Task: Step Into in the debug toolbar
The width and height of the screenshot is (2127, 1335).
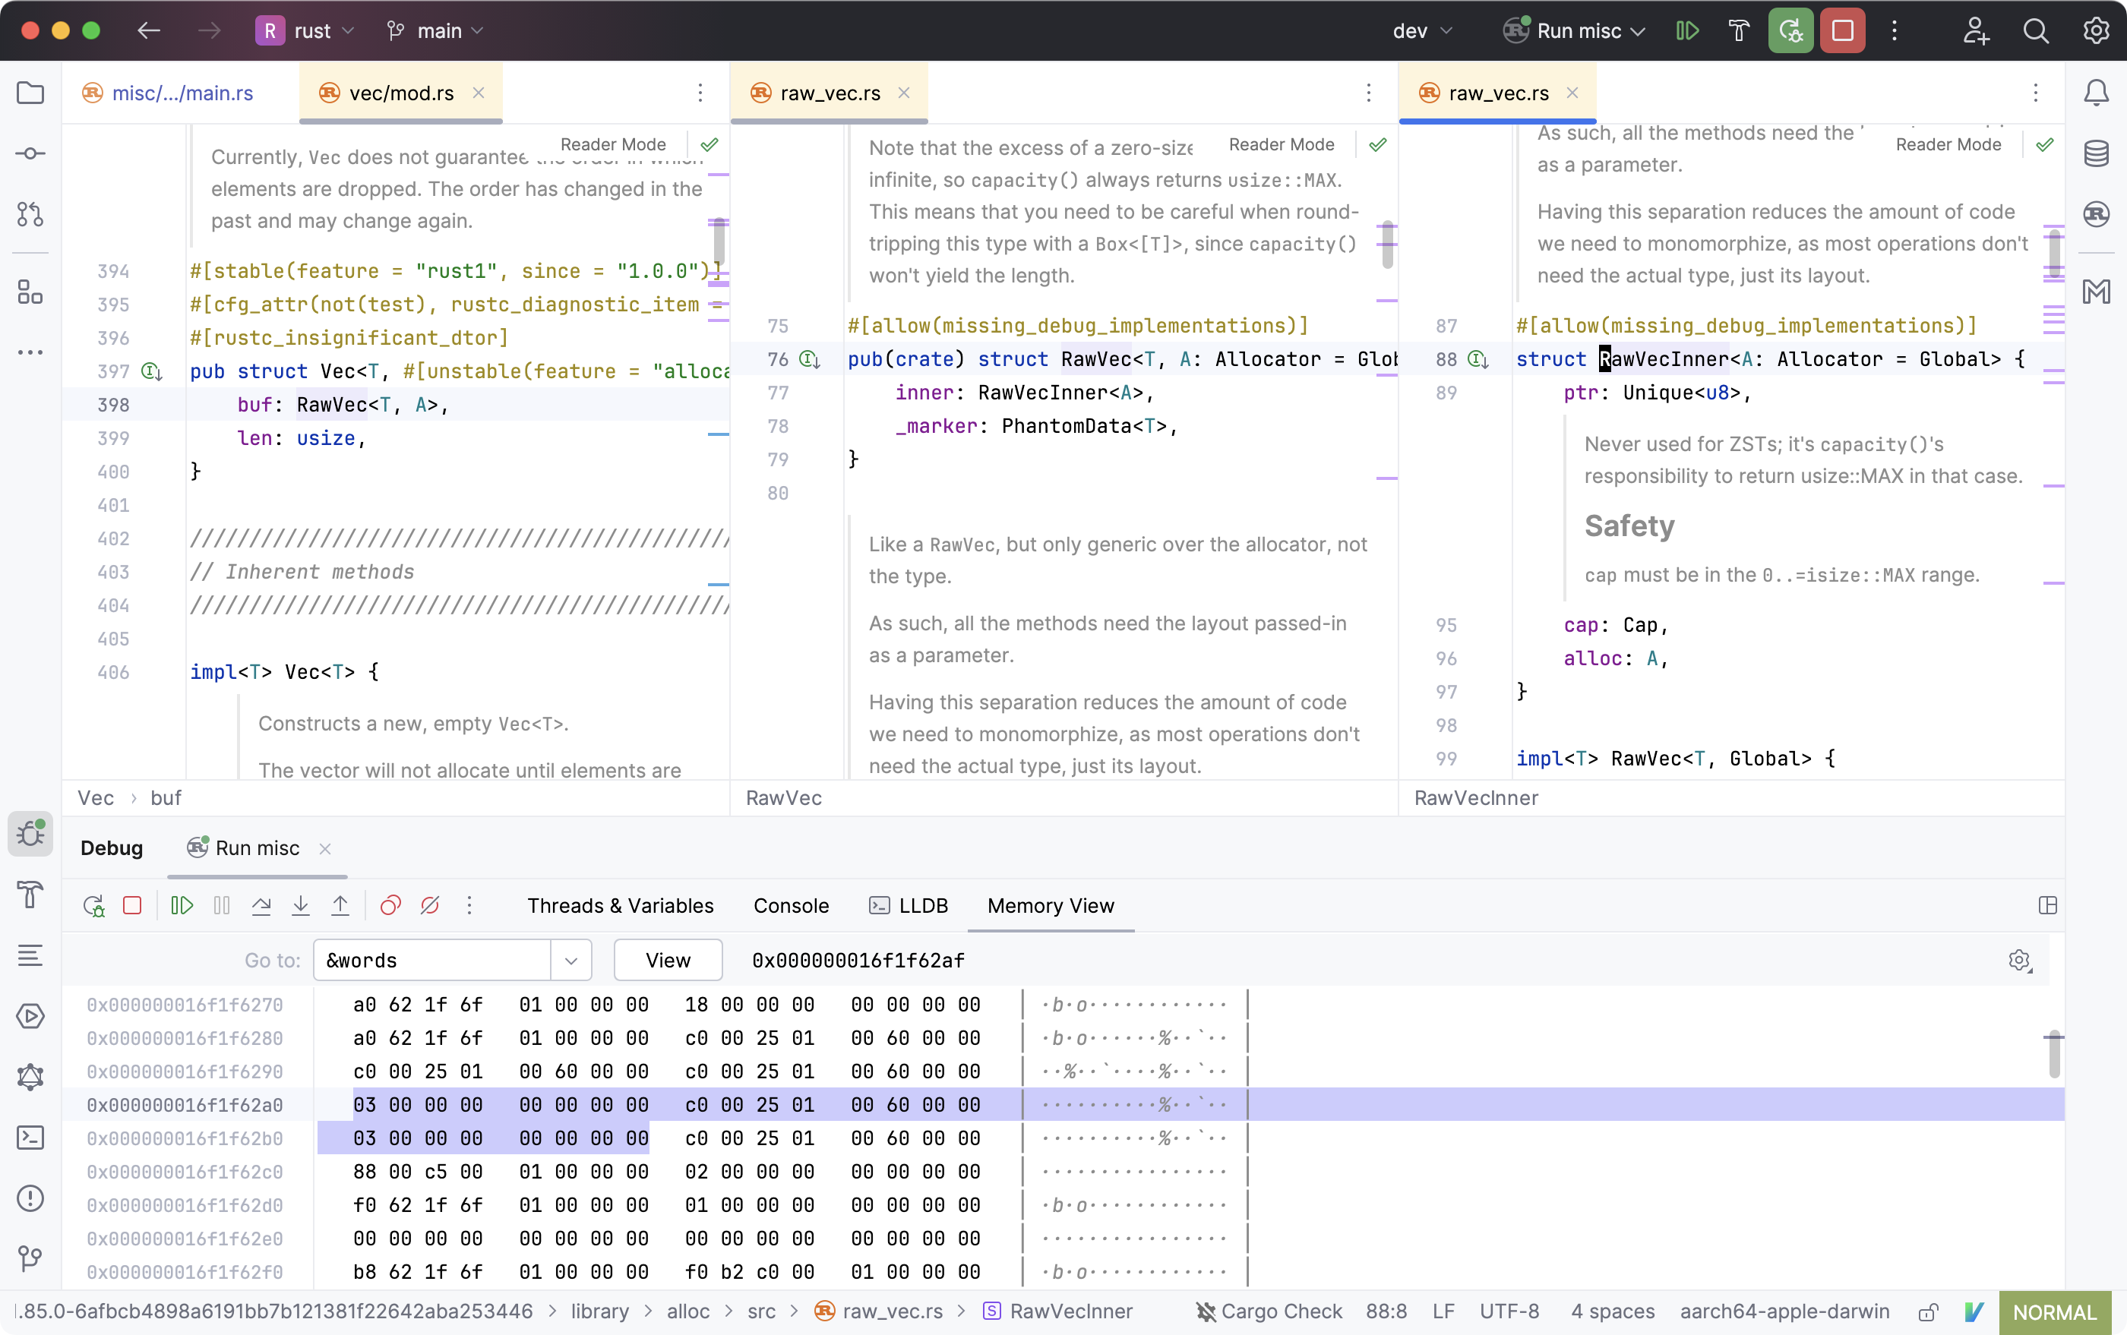Action: 300,906
